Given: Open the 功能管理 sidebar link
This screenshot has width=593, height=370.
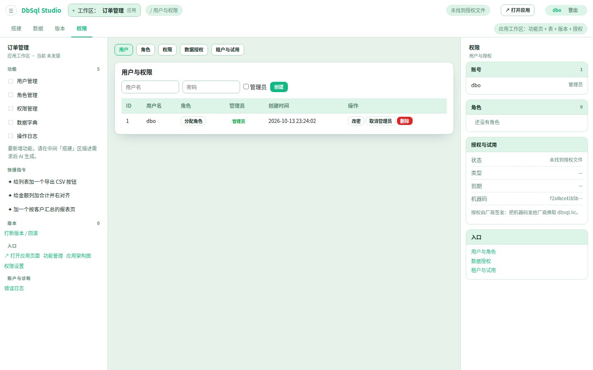Looking at the screenshot, I should click(53, 256).
